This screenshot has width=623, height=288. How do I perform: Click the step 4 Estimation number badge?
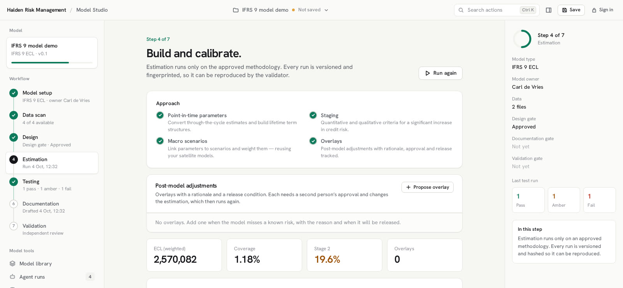click(x=14, y=160)
